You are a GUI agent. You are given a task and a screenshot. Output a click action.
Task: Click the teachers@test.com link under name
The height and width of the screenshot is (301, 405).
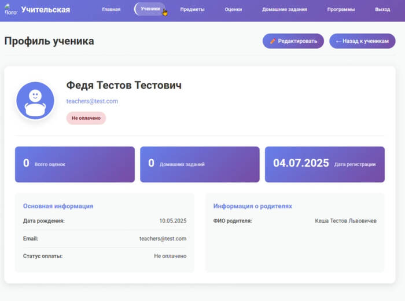pyautogui.click(x=92, y=101)
